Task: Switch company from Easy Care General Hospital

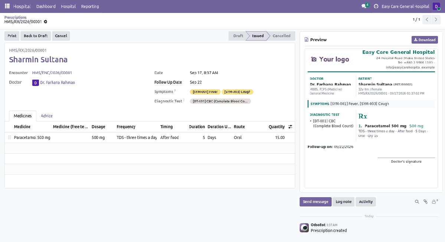Action: (405, 6)
